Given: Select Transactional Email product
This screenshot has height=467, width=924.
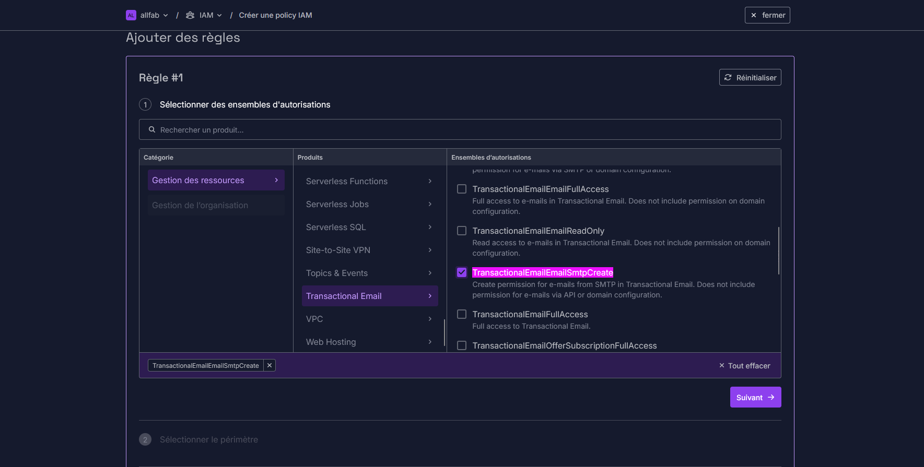Looking at the screenshot, I should click(x=370, y=296).
